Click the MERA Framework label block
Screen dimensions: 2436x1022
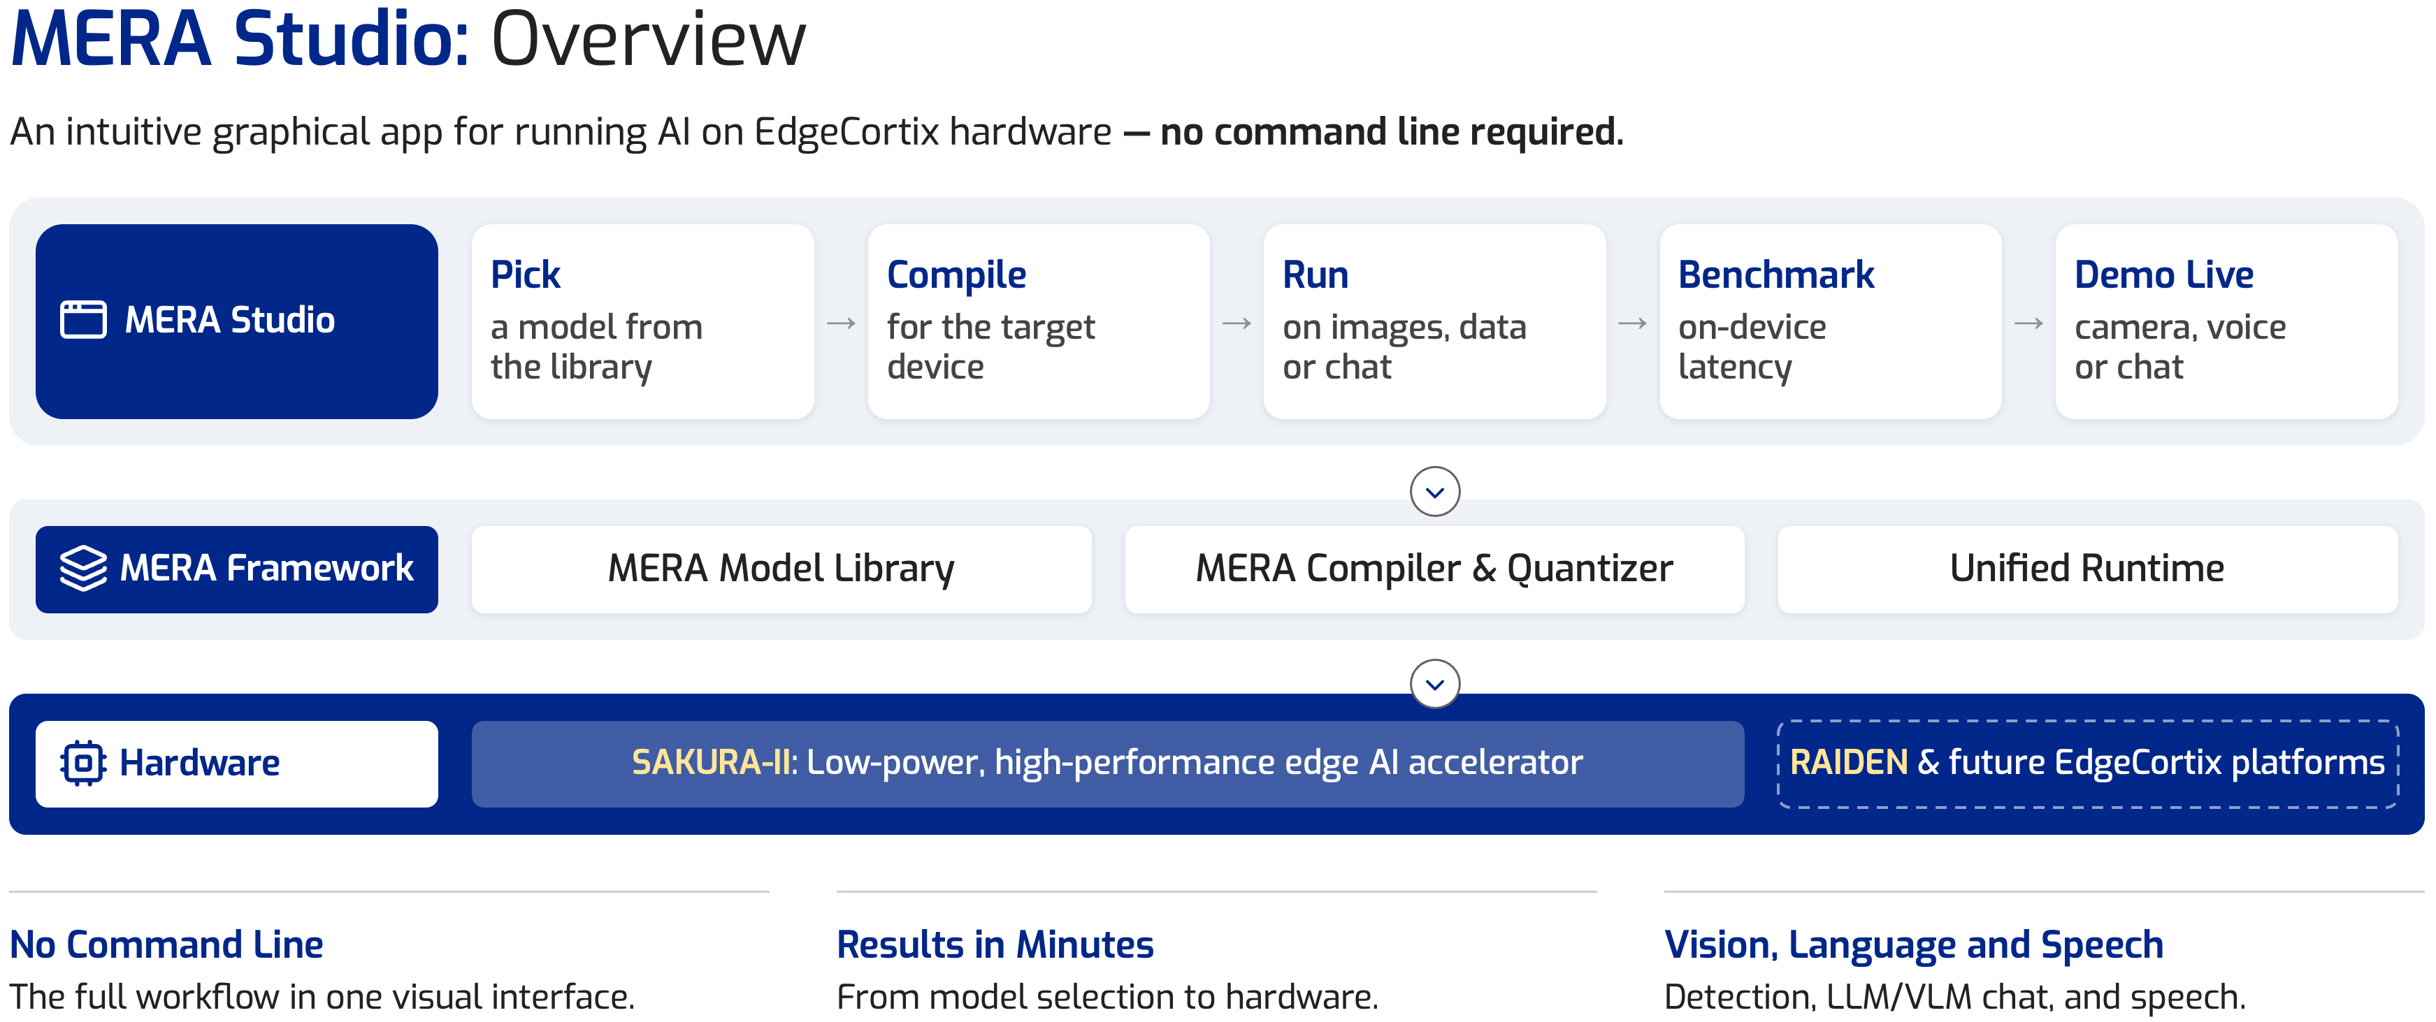[236, 569]
